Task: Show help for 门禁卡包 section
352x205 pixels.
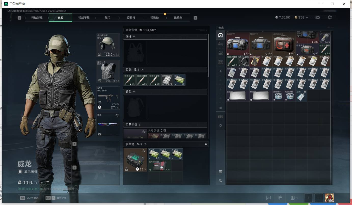Action: click(140, 125)
